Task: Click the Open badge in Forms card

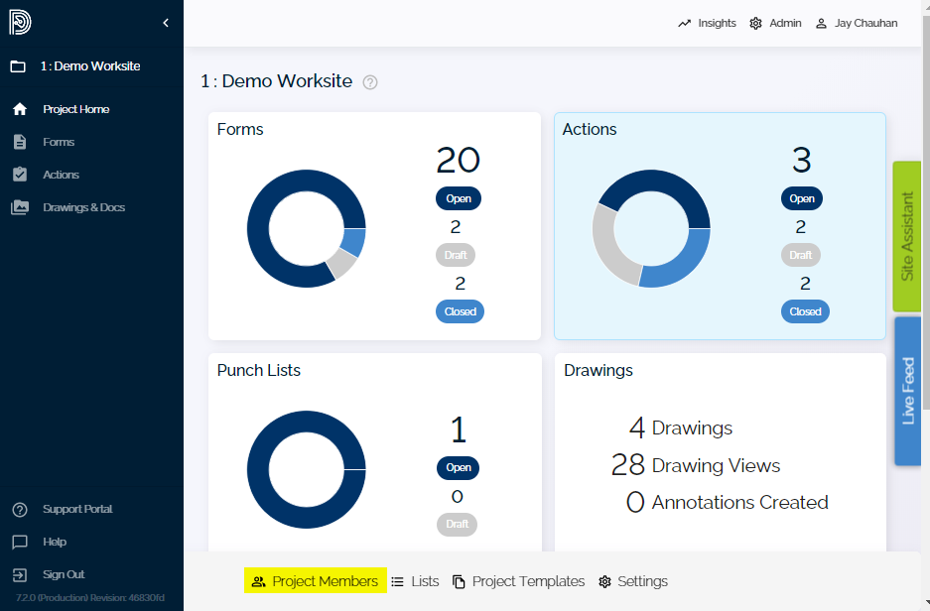Action: point(458,198)
